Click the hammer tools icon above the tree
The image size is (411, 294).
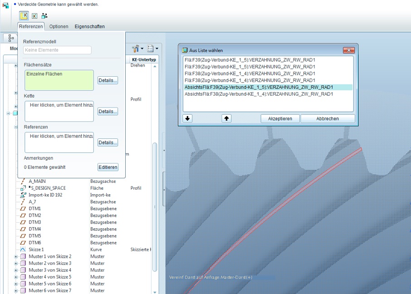click(136, 49)
